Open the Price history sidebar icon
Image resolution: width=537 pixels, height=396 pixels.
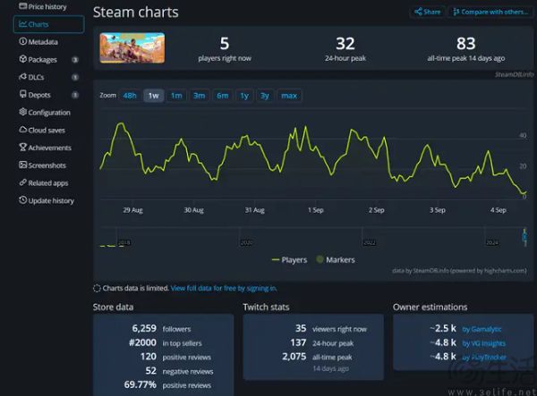pos(22,6)
